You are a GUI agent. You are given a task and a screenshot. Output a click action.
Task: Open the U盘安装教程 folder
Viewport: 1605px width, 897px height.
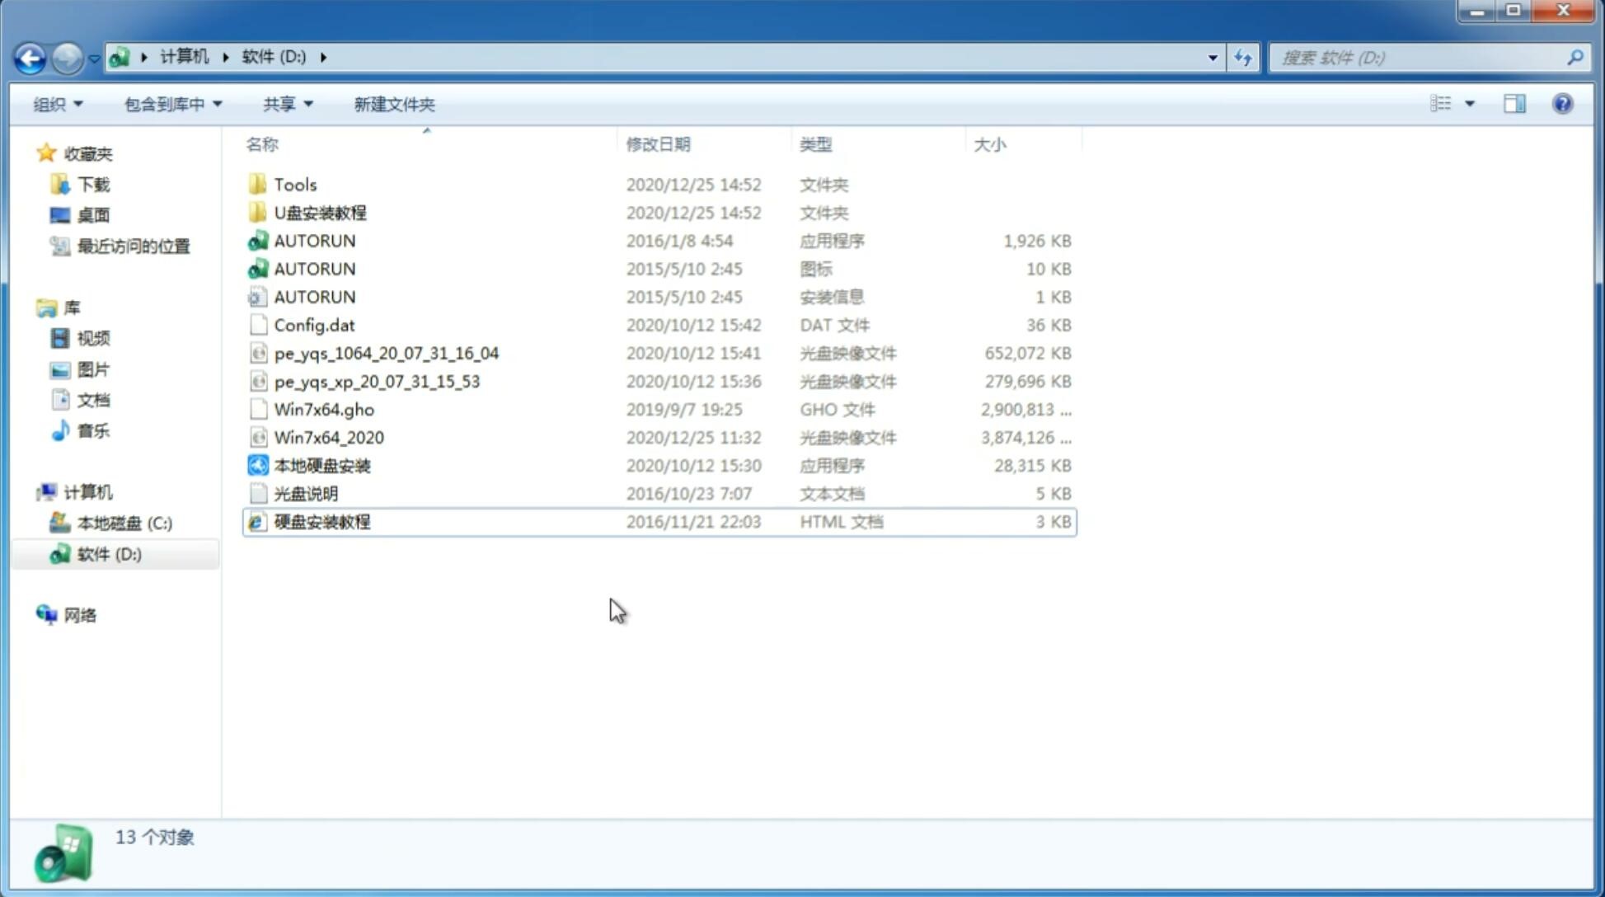[321, 212]
